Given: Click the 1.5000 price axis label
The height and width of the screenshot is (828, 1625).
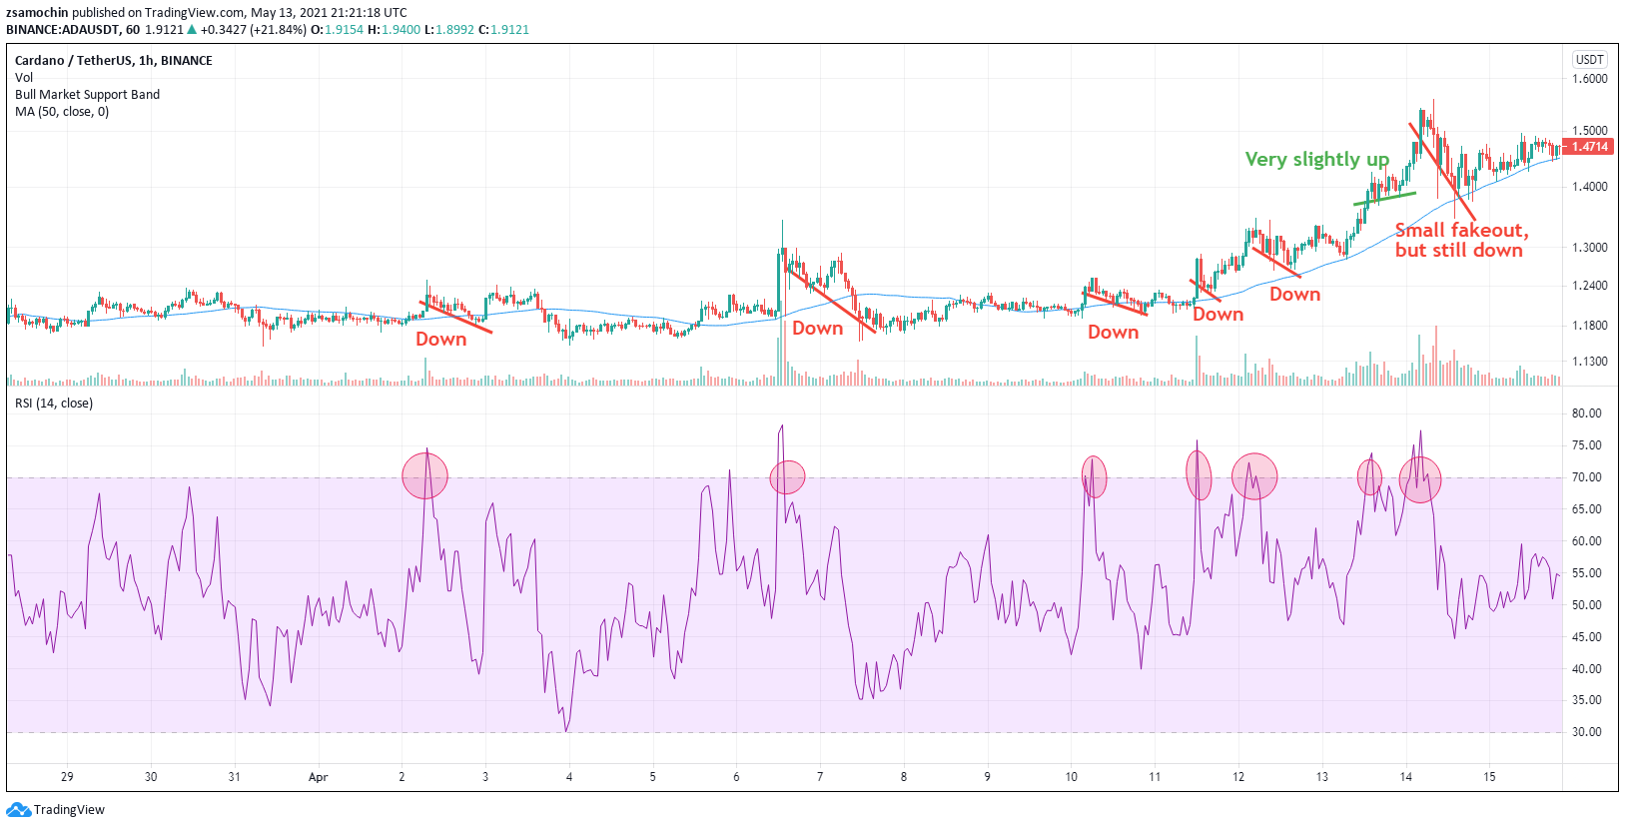Looking at the screenshot, I should click(x=1590, y=131).
